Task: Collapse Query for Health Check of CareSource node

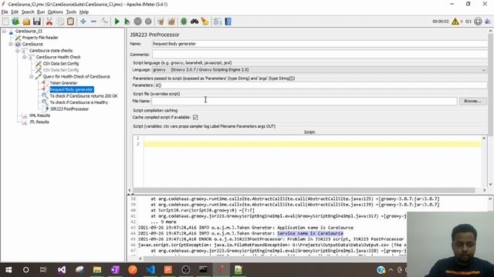Action: pyautogui.click(x=32, y=77)
